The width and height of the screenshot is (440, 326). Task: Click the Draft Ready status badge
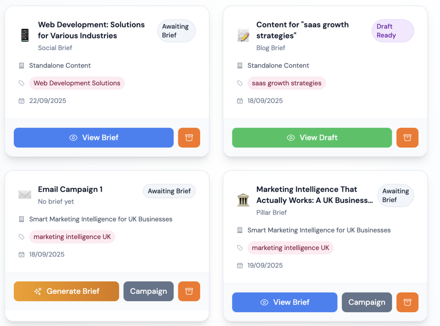[x=392, y=30]
